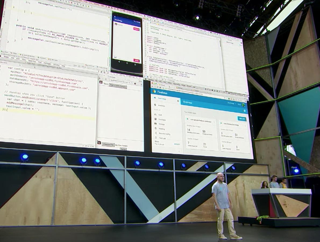Click the Send button in web app

click(x=123, y=149)
